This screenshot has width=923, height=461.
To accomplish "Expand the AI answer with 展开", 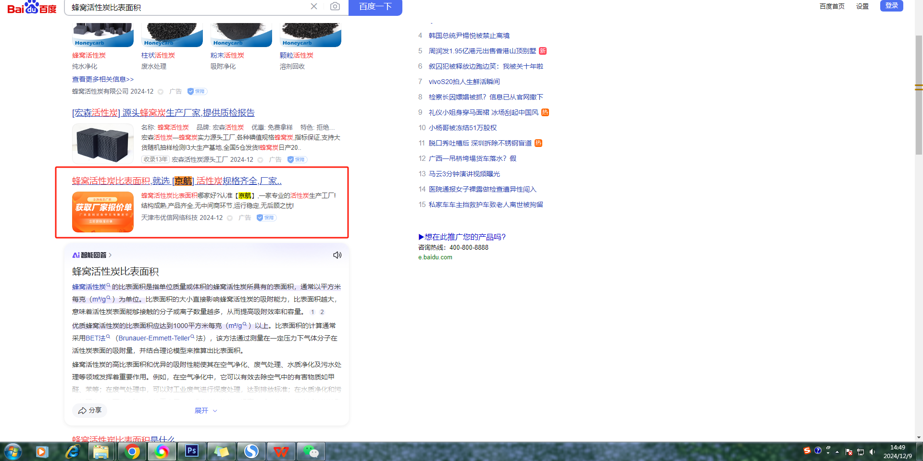I will [x=206, y=411].
